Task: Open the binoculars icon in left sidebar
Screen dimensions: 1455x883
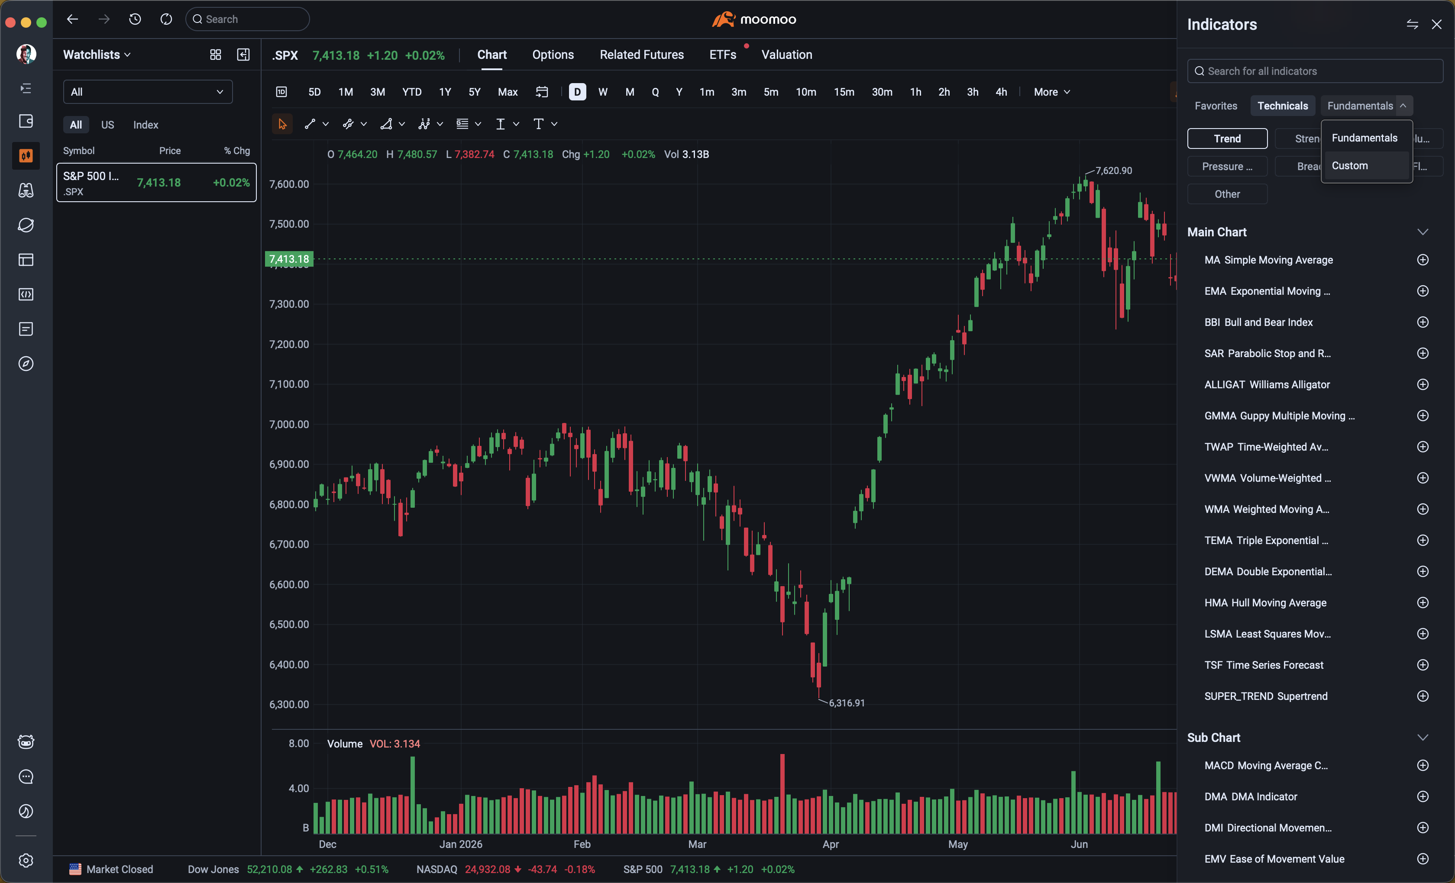Action: pyautogui.click(x=26, y=190)
